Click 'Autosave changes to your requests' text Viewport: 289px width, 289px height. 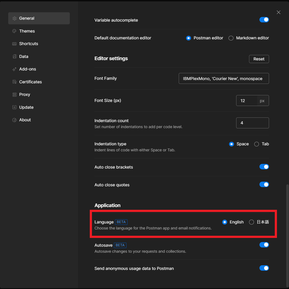(x=140, y=251)
